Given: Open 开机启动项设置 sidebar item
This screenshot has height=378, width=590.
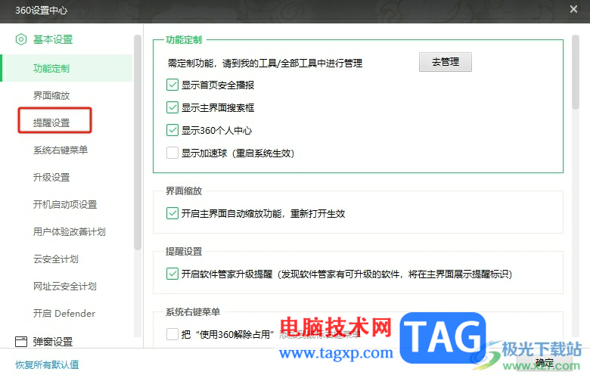Looking at the screenshot, I should [65, 205].
